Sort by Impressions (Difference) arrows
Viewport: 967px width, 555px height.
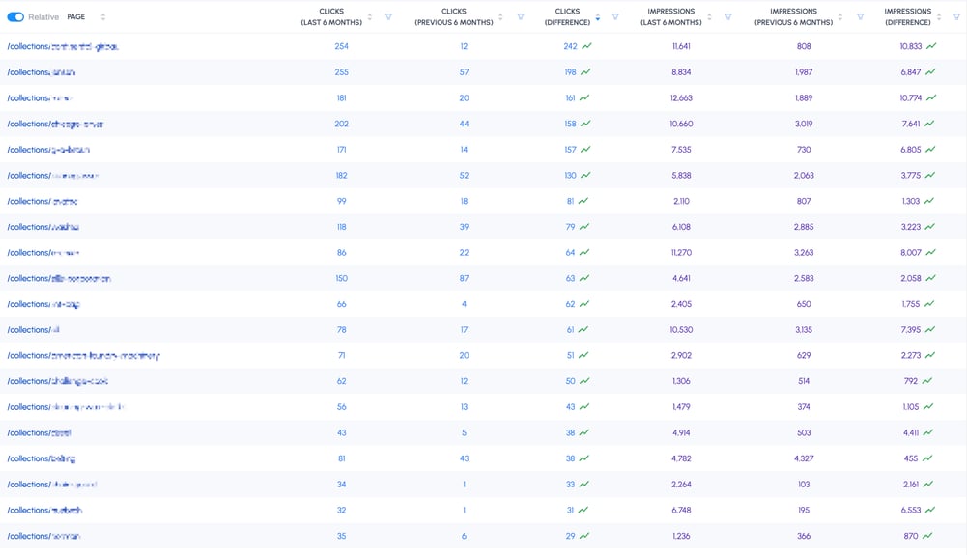pyautogui.click(x=939, y=16)
